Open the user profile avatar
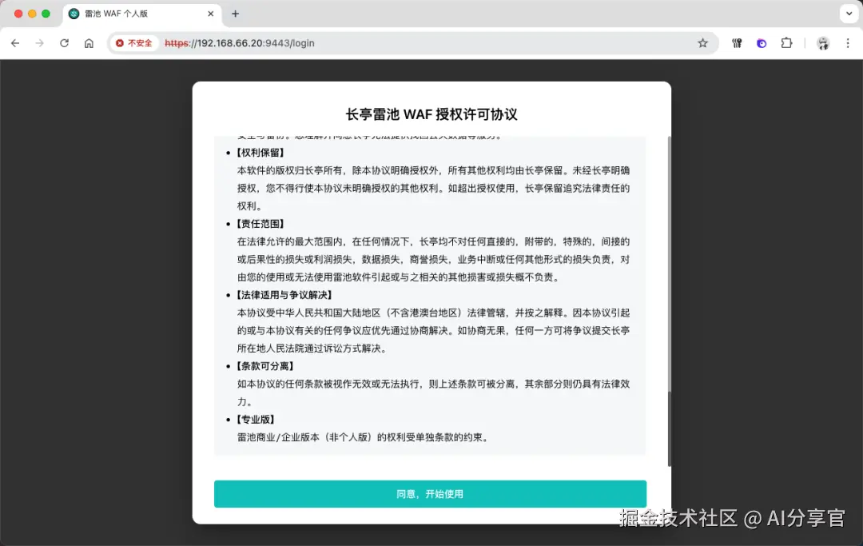This screenshot has height=546, width=863. coord(823,43)
